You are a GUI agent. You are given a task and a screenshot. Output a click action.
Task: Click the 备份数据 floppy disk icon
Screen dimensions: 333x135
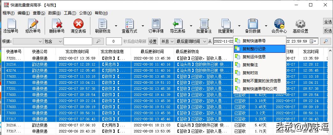[x=253, y=24]
